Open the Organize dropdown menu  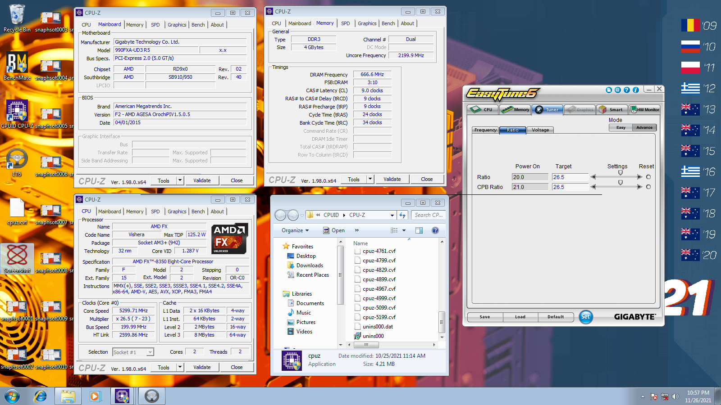295,230
